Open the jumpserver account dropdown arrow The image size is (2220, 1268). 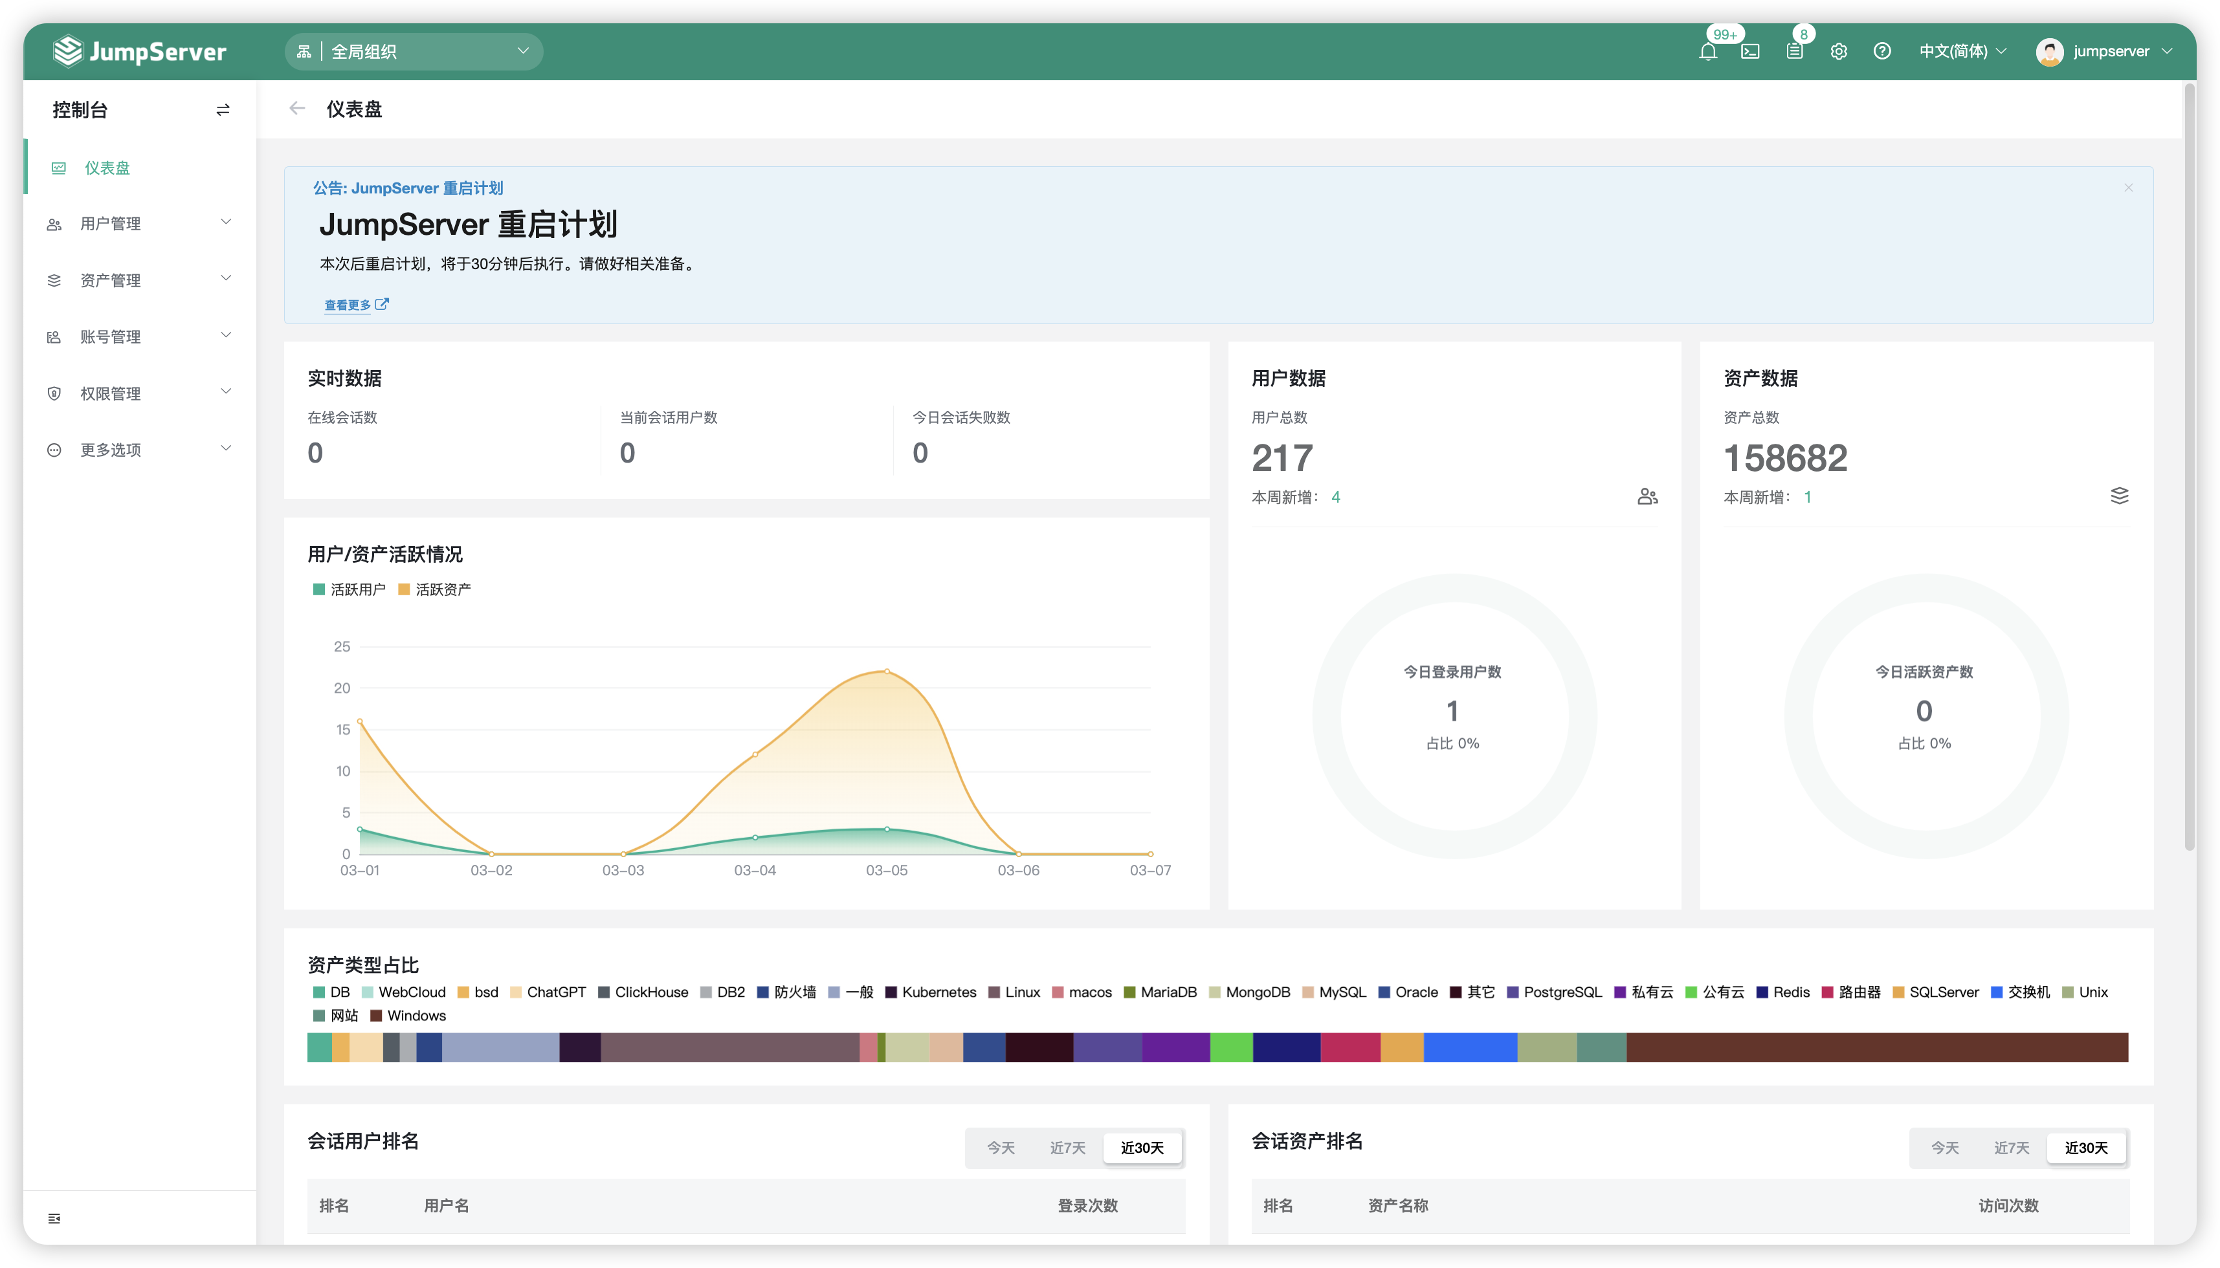[x=2167, y=51]
